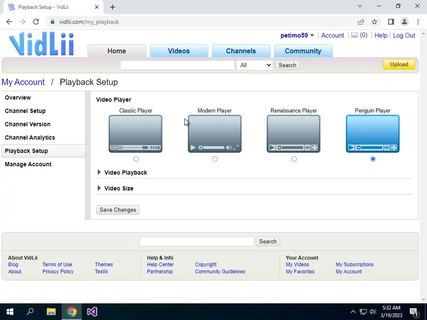Click Chrome icon in taskbar

[x=72, y=312]
